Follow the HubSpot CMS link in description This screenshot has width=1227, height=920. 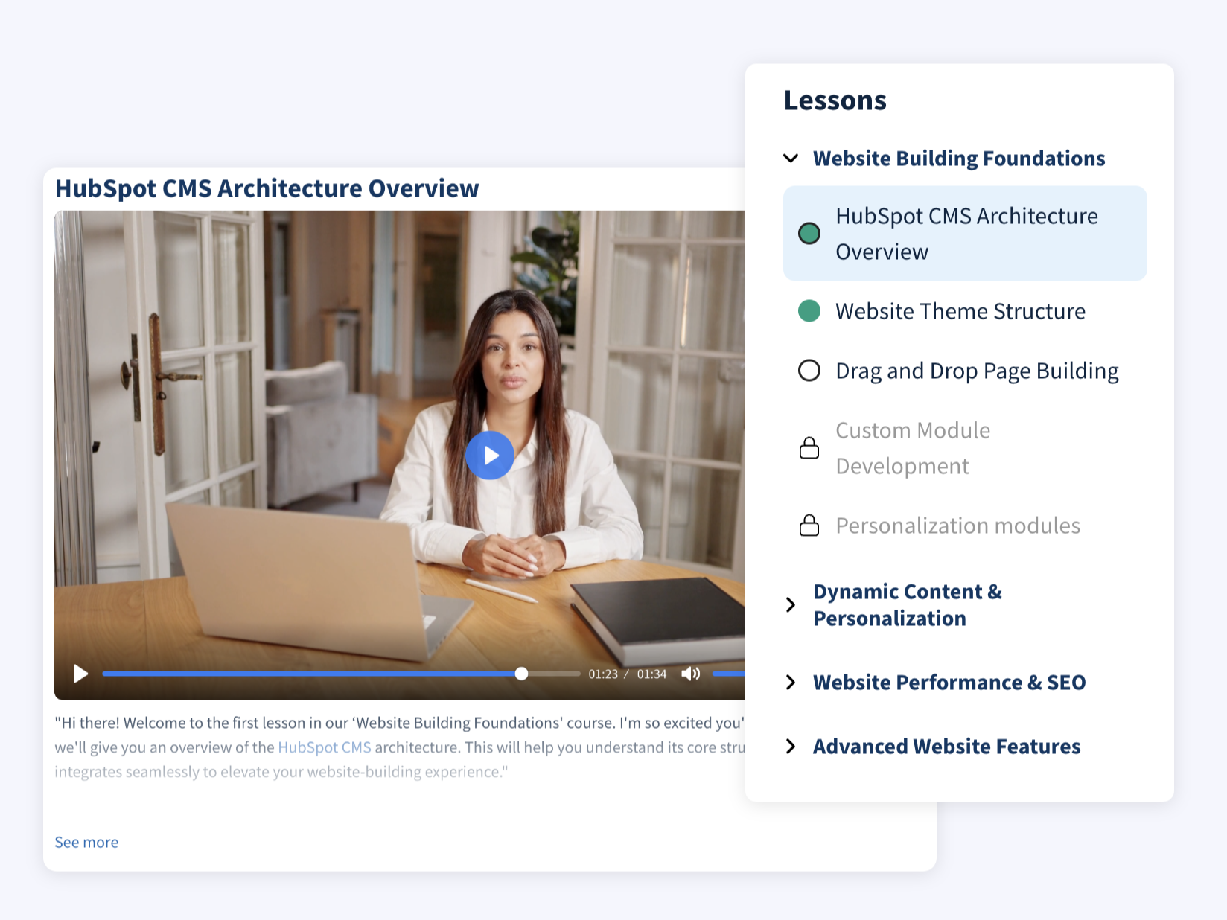(324, 747)
